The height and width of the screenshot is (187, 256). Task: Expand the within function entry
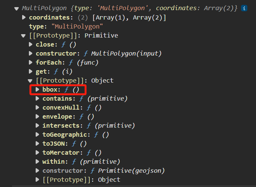38,161
